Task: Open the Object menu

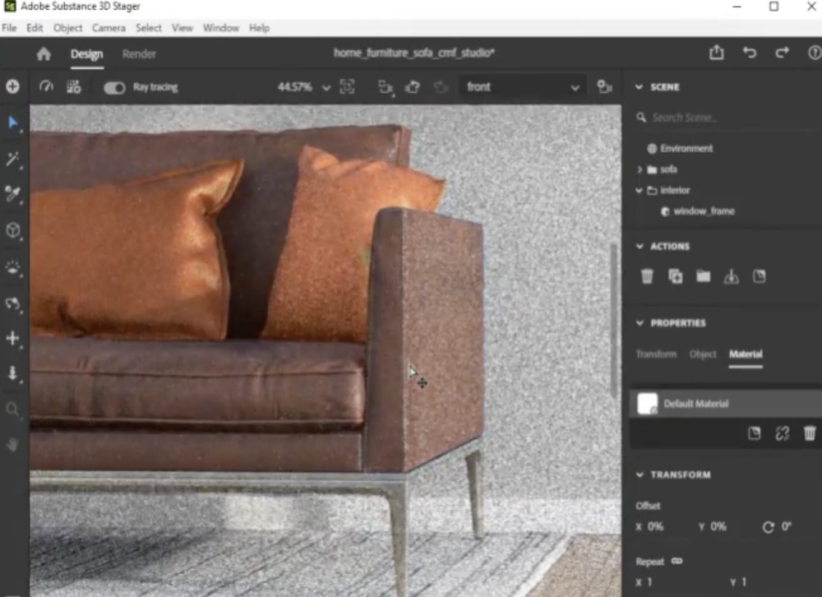Action: click(x=67, y=28)
